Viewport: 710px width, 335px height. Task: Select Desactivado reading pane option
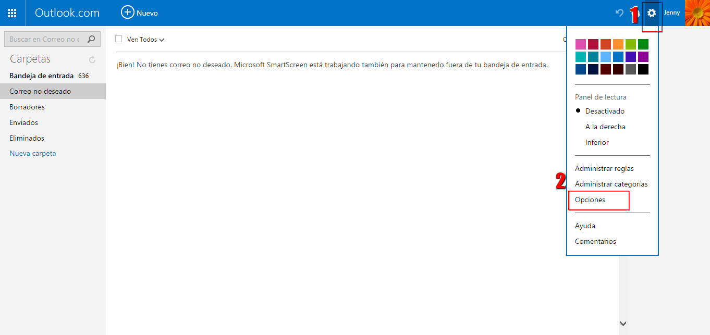605,111
